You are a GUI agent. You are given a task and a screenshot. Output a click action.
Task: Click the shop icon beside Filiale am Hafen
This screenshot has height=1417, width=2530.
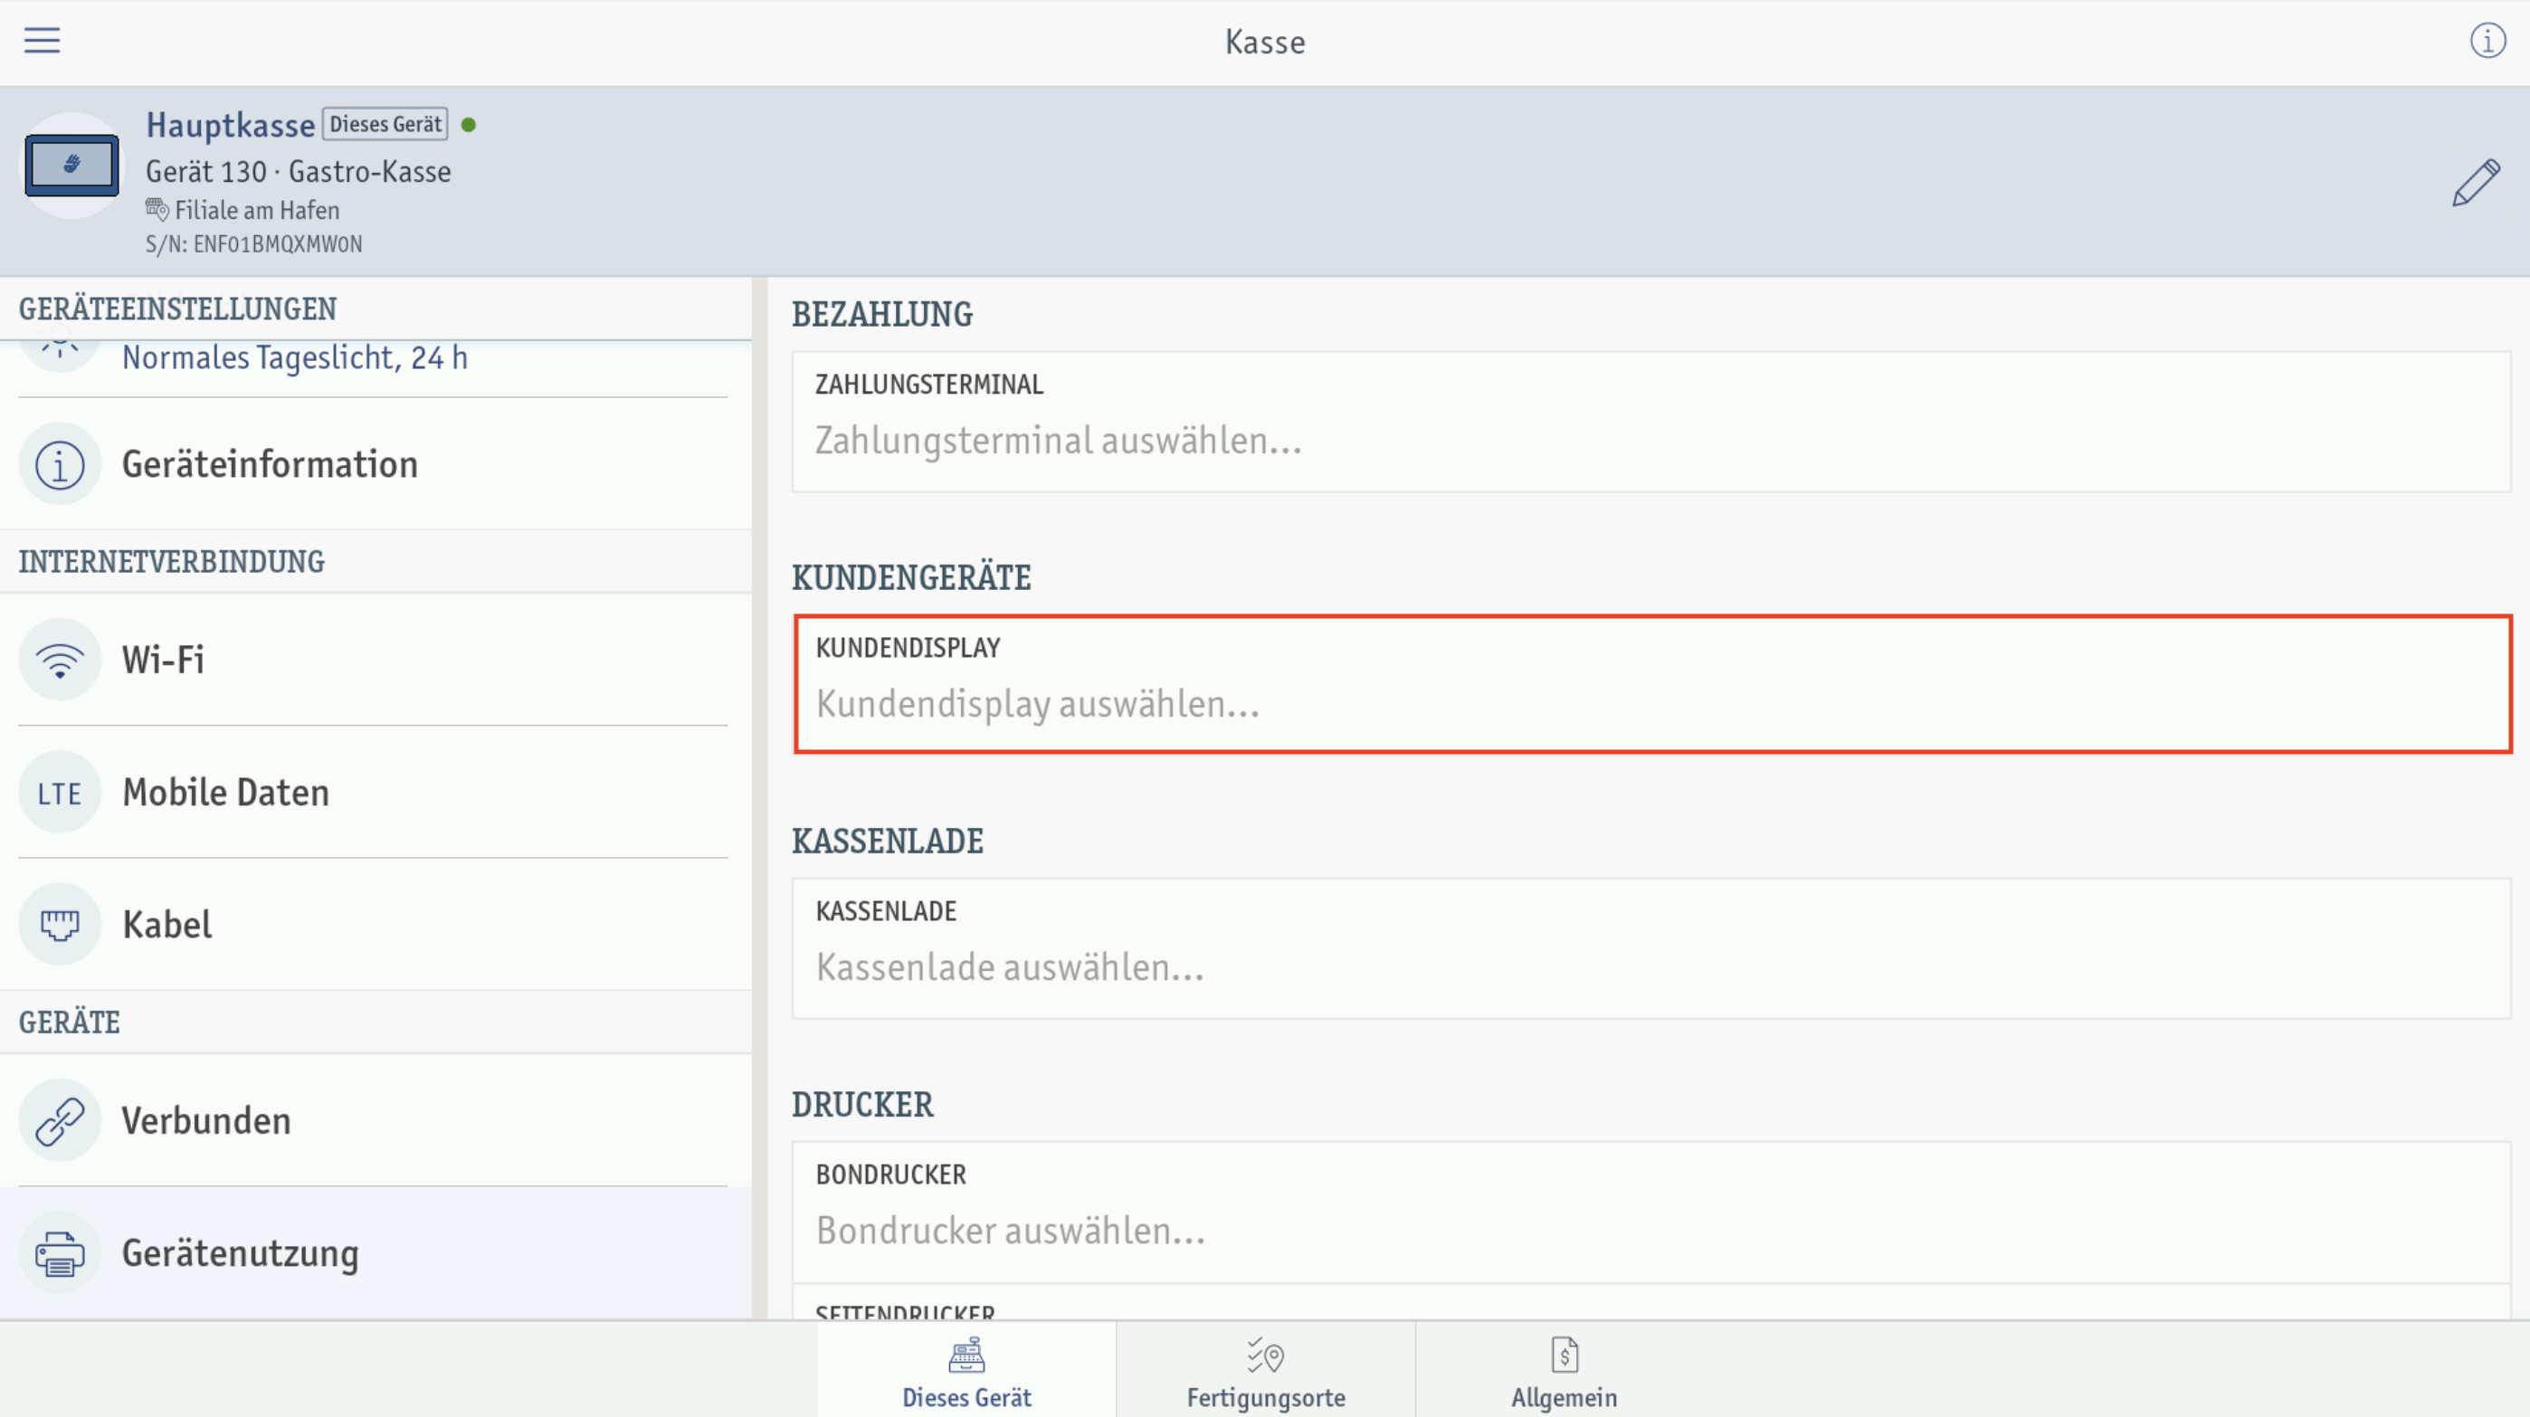[x=157, y=209]
